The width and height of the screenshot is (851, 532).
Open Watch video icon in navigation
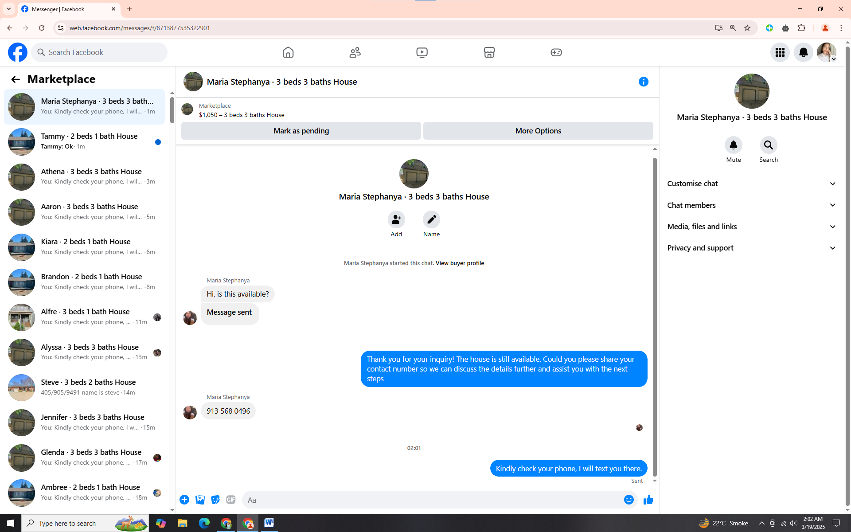[422, 52]
